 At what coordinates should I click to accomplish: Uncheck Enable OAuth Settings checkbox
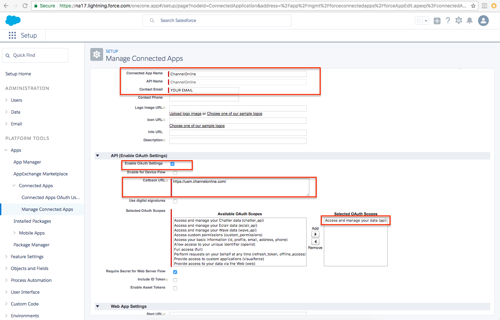172,164
